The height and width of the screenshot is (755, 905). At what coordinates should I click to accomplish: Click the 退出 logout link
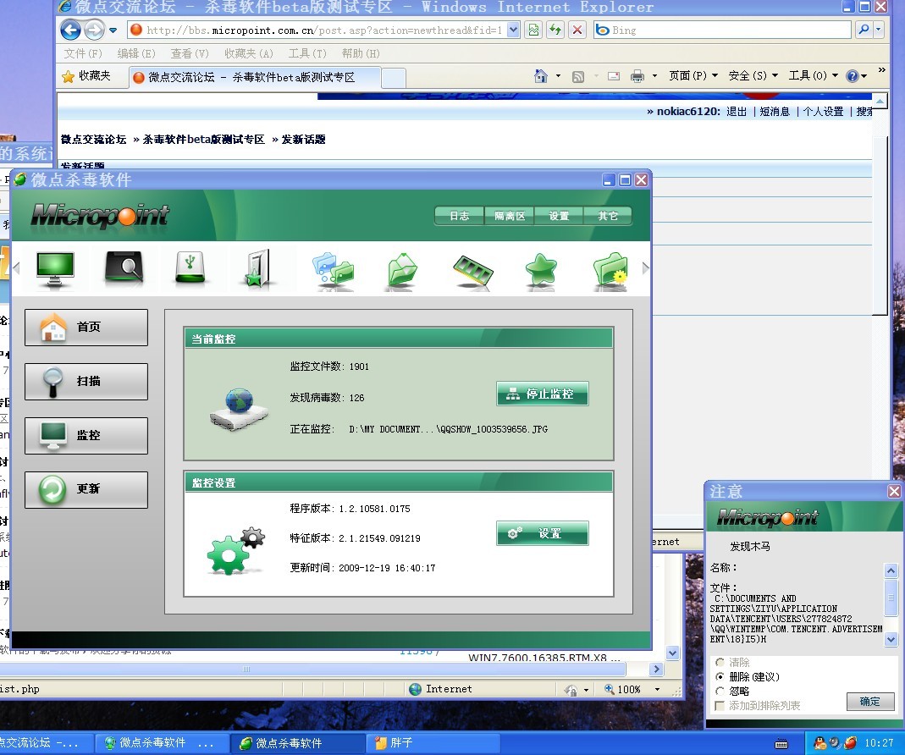[737, 112]
